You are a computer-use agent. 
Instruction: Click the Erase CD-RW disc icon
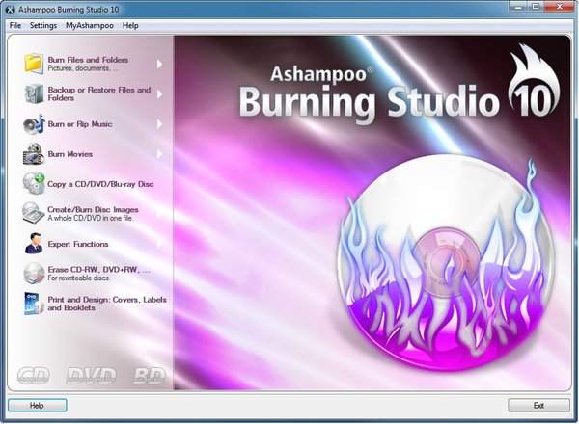[x=33, y=274]
